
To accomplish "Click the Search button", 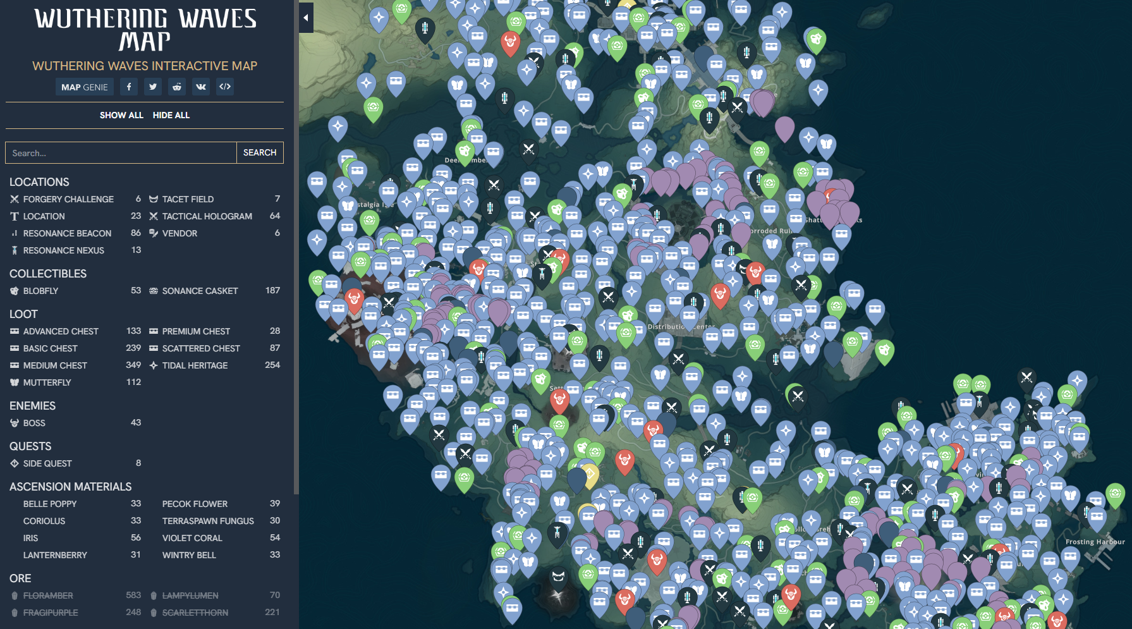I will click(260, 153).
